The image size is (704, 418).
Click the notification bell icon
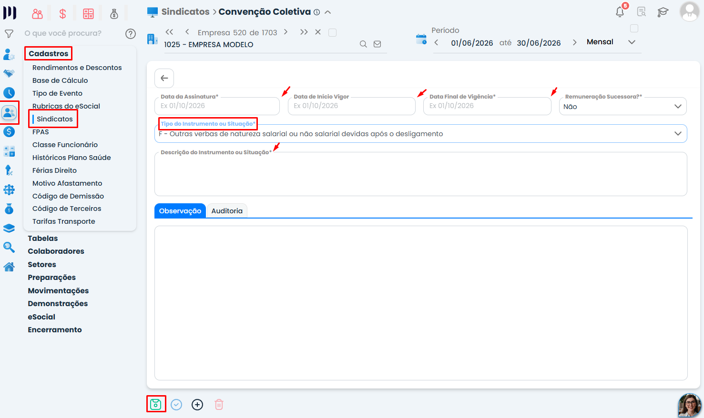coord(620,12)
